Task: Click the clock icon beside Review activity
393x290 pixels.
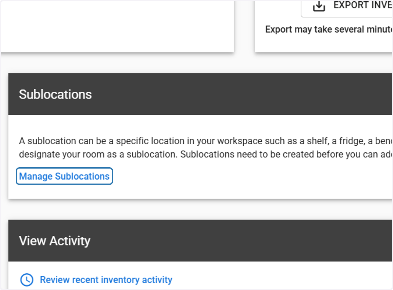Action: pos(27,280)
